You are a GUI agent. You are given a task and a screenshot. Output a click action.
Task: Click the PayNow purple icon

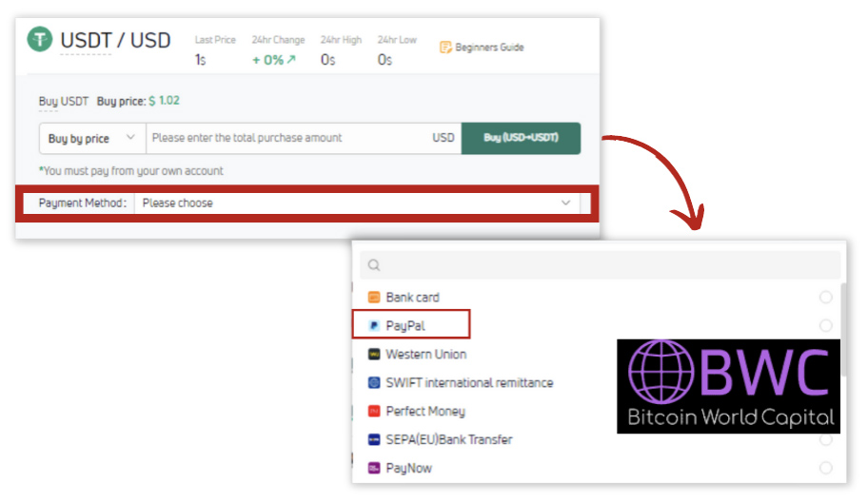(x=374, y=469)
